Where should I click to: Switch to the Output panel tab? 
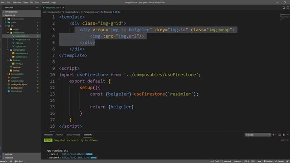click(x=59, y=135)
